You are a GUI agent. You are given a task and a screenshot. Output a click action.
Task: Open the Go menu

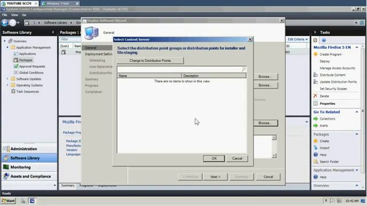(24, 15)
